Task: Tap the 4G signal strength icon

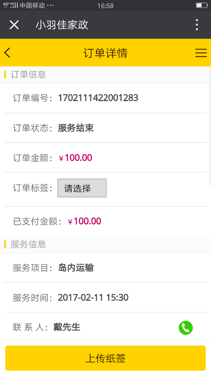Action: pos(11,5)
